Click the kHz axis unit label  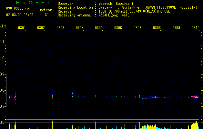coord(3,26)
